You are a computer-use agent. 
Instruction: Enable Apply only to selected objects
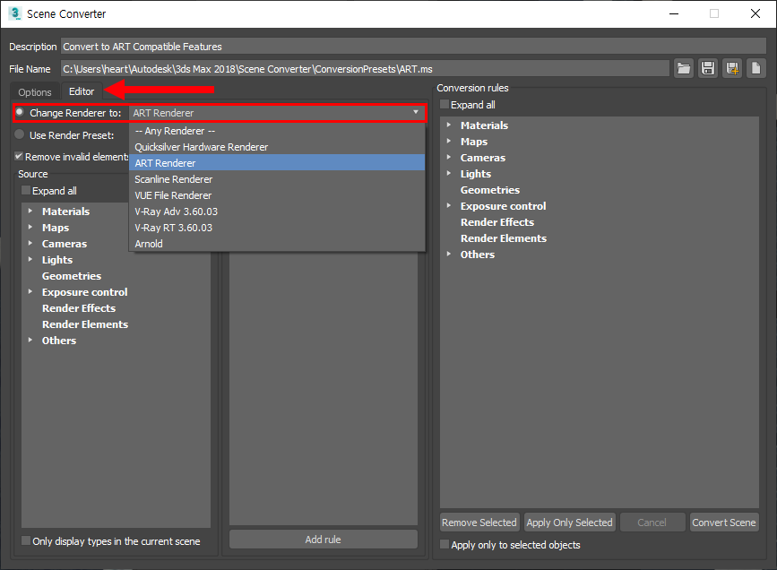click(445, 544)
